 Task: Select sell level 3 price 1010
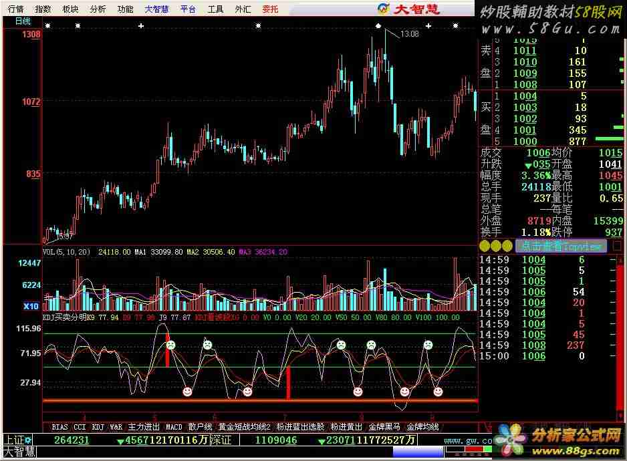point(525,62)
